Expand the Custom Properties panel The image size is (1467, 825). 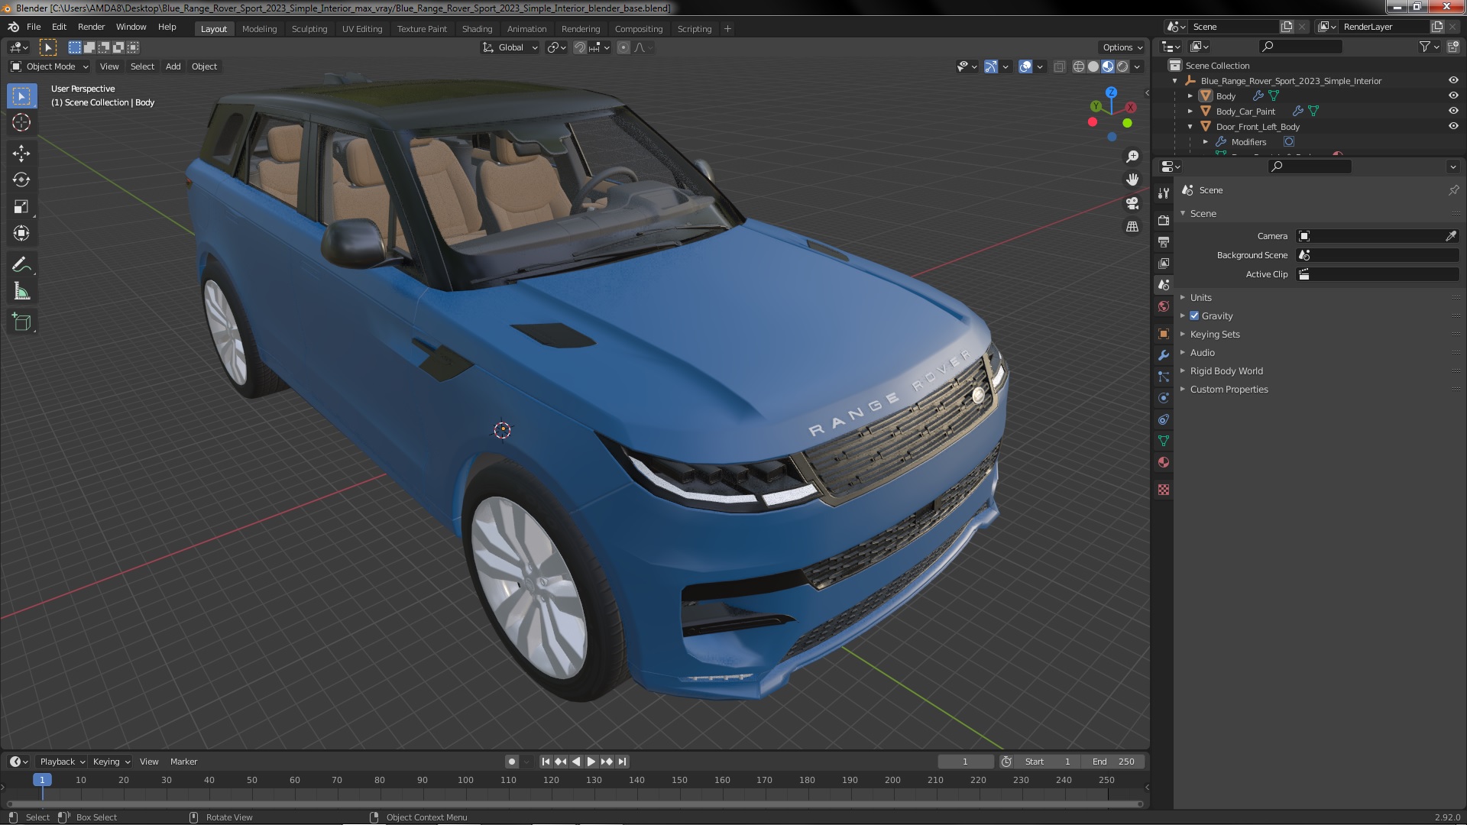1228,390
